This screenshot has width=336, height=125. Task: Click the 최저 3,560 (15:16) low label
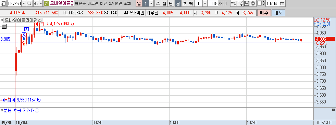[24, 100]
